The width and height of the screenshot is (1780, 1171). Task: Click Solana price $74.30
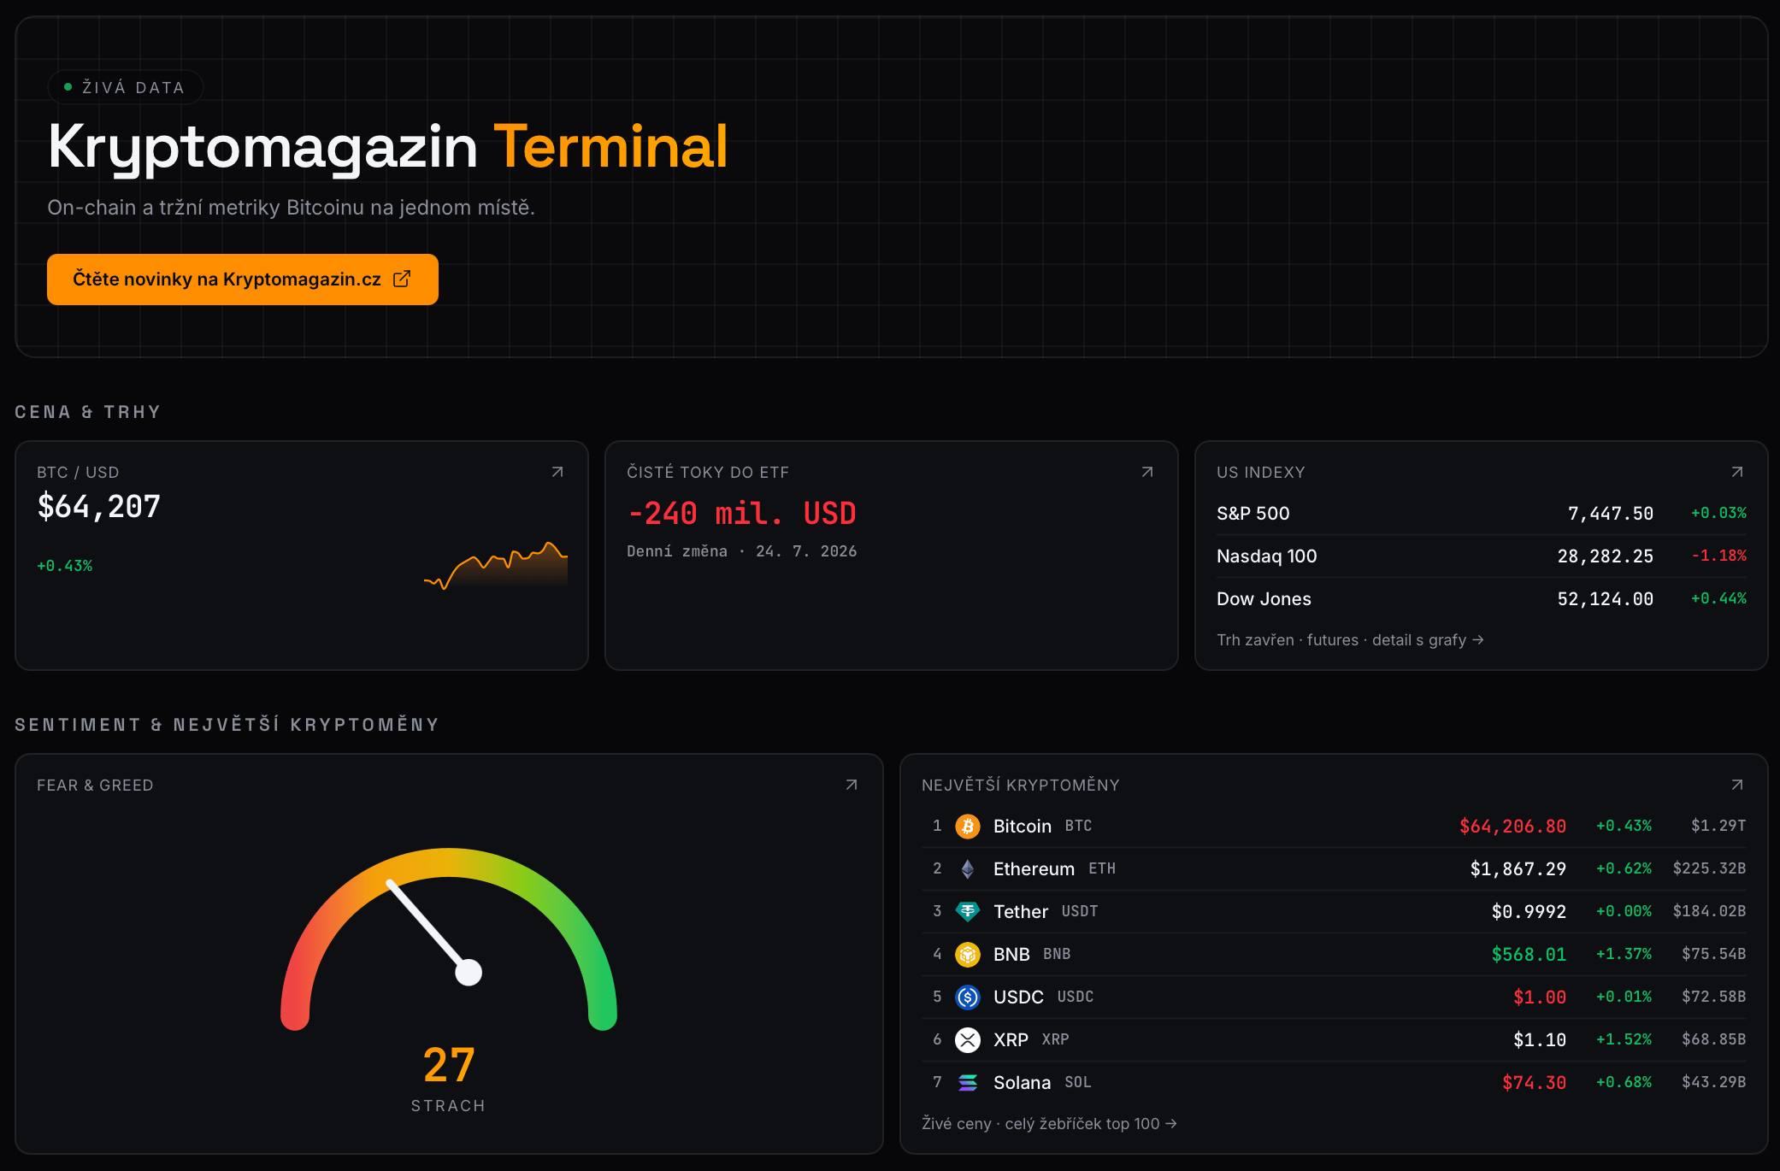point(1535,1083)
